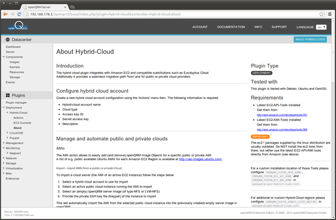
Task: Click the IMPORTANT orange badge
Action: pyautogui.click(x=260, y=137)
